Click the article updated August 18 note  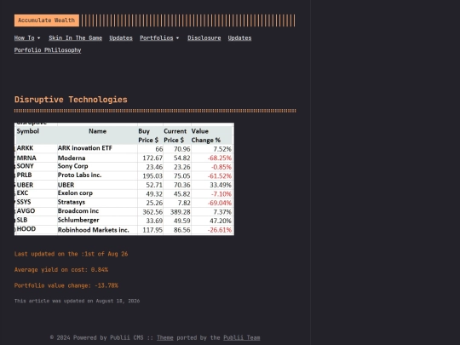coord(77,301)
